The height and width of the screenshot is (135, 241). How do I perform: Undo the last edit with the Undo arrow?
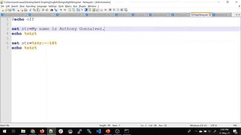(43, 10)
